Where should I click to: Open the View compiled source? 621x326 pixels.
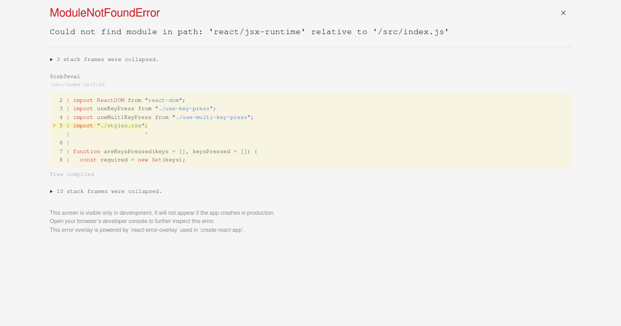pyautogui.click(x=72, y=174)
